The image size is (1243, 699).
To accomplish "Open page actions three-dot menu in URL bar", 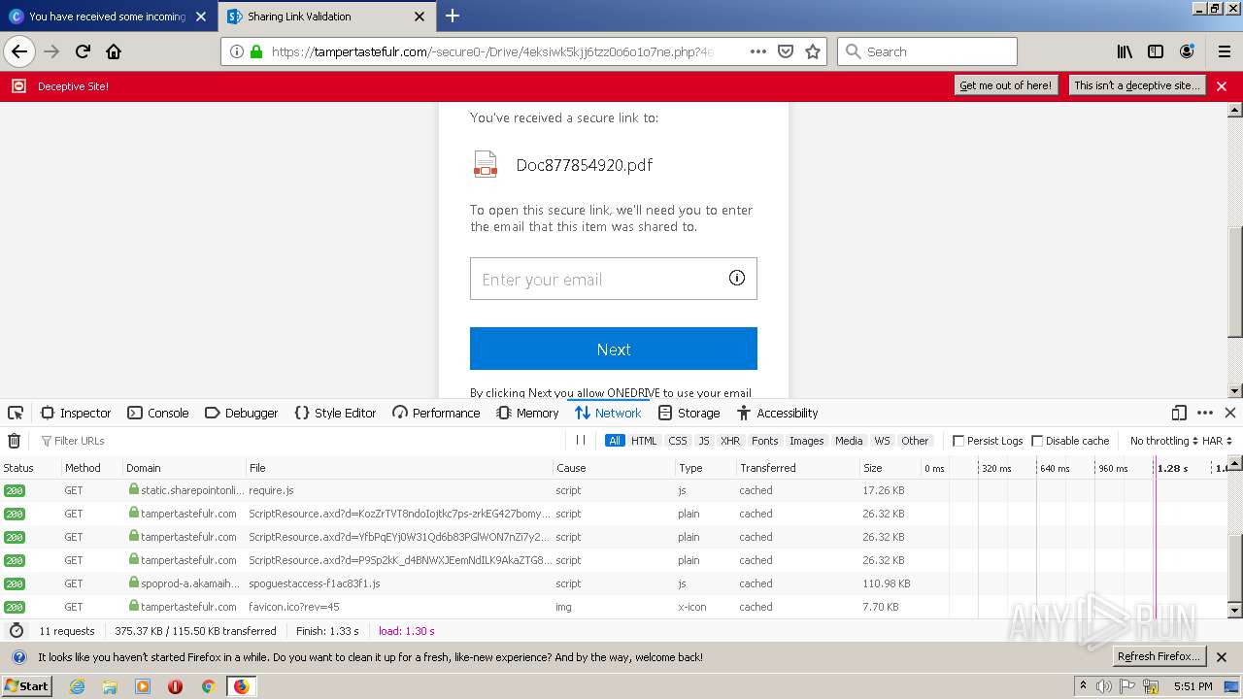I will [758, 51].
